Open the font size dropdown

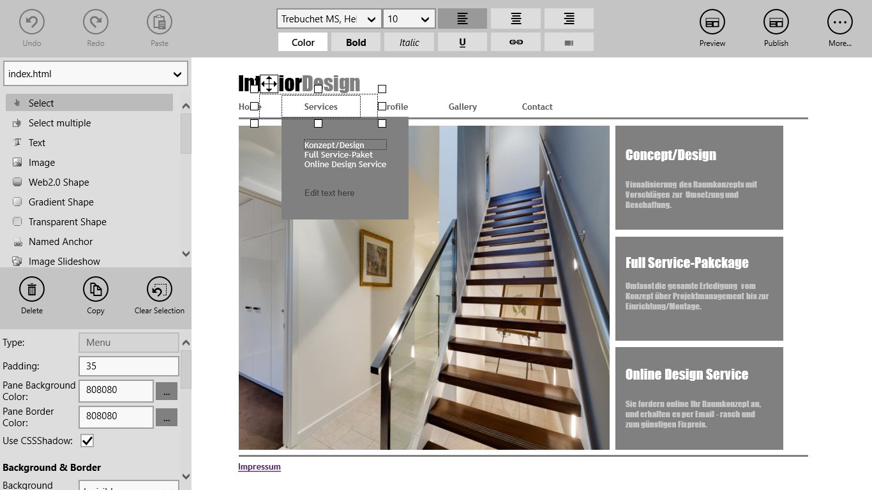pyautogui.click(x=409, y=19)
